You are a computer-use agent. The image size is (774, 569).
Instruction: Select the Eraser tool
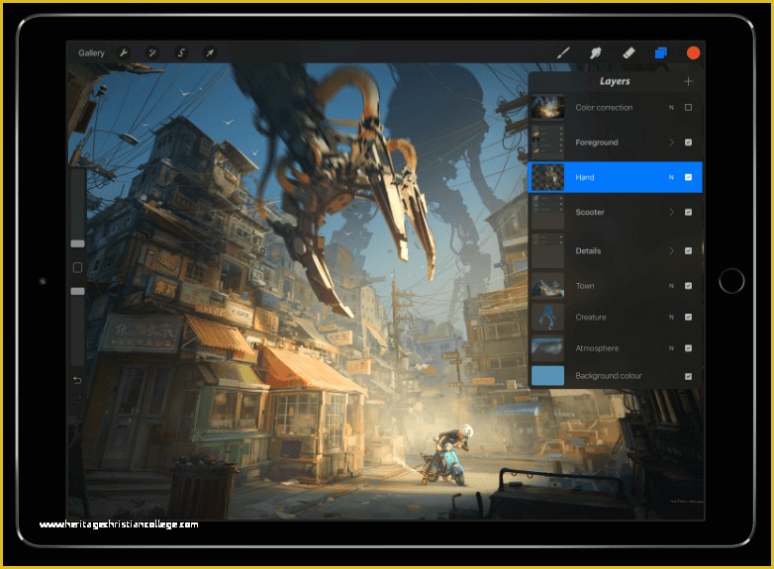coord(629,52)
